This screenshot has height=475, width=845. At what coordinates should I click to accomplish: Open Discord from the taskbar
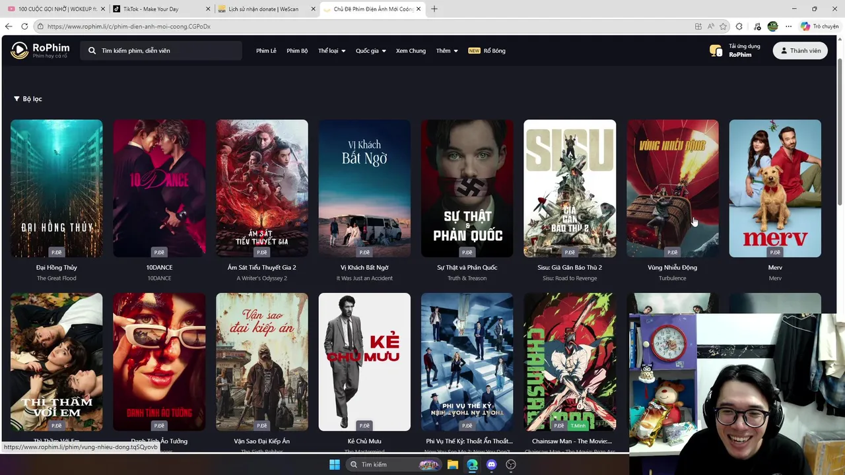pos(491,464)
